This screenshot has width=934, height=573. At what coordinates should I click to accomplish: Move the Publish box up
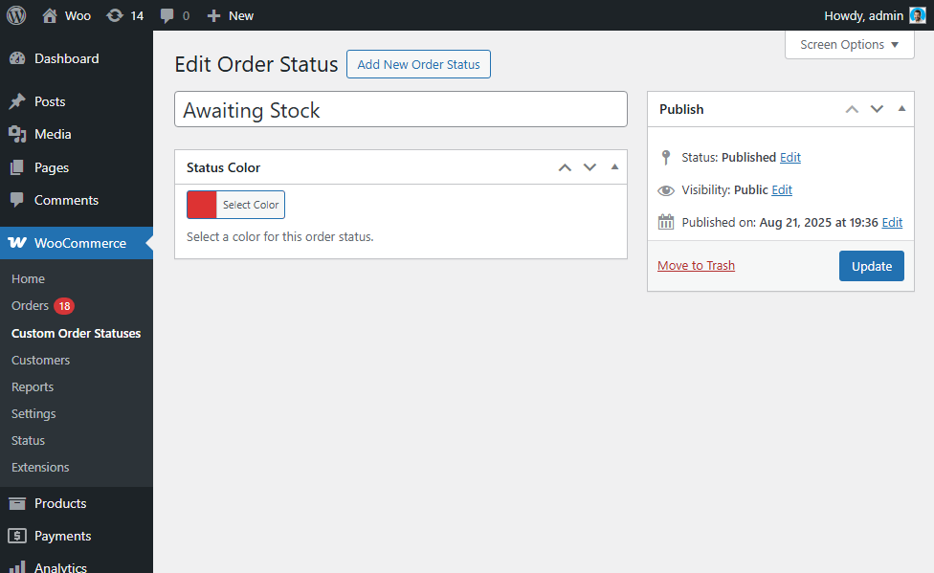click(852, 109)
